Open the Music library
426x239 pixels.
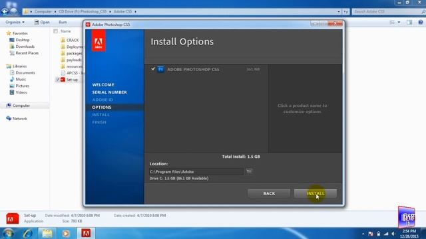point(21,79)
